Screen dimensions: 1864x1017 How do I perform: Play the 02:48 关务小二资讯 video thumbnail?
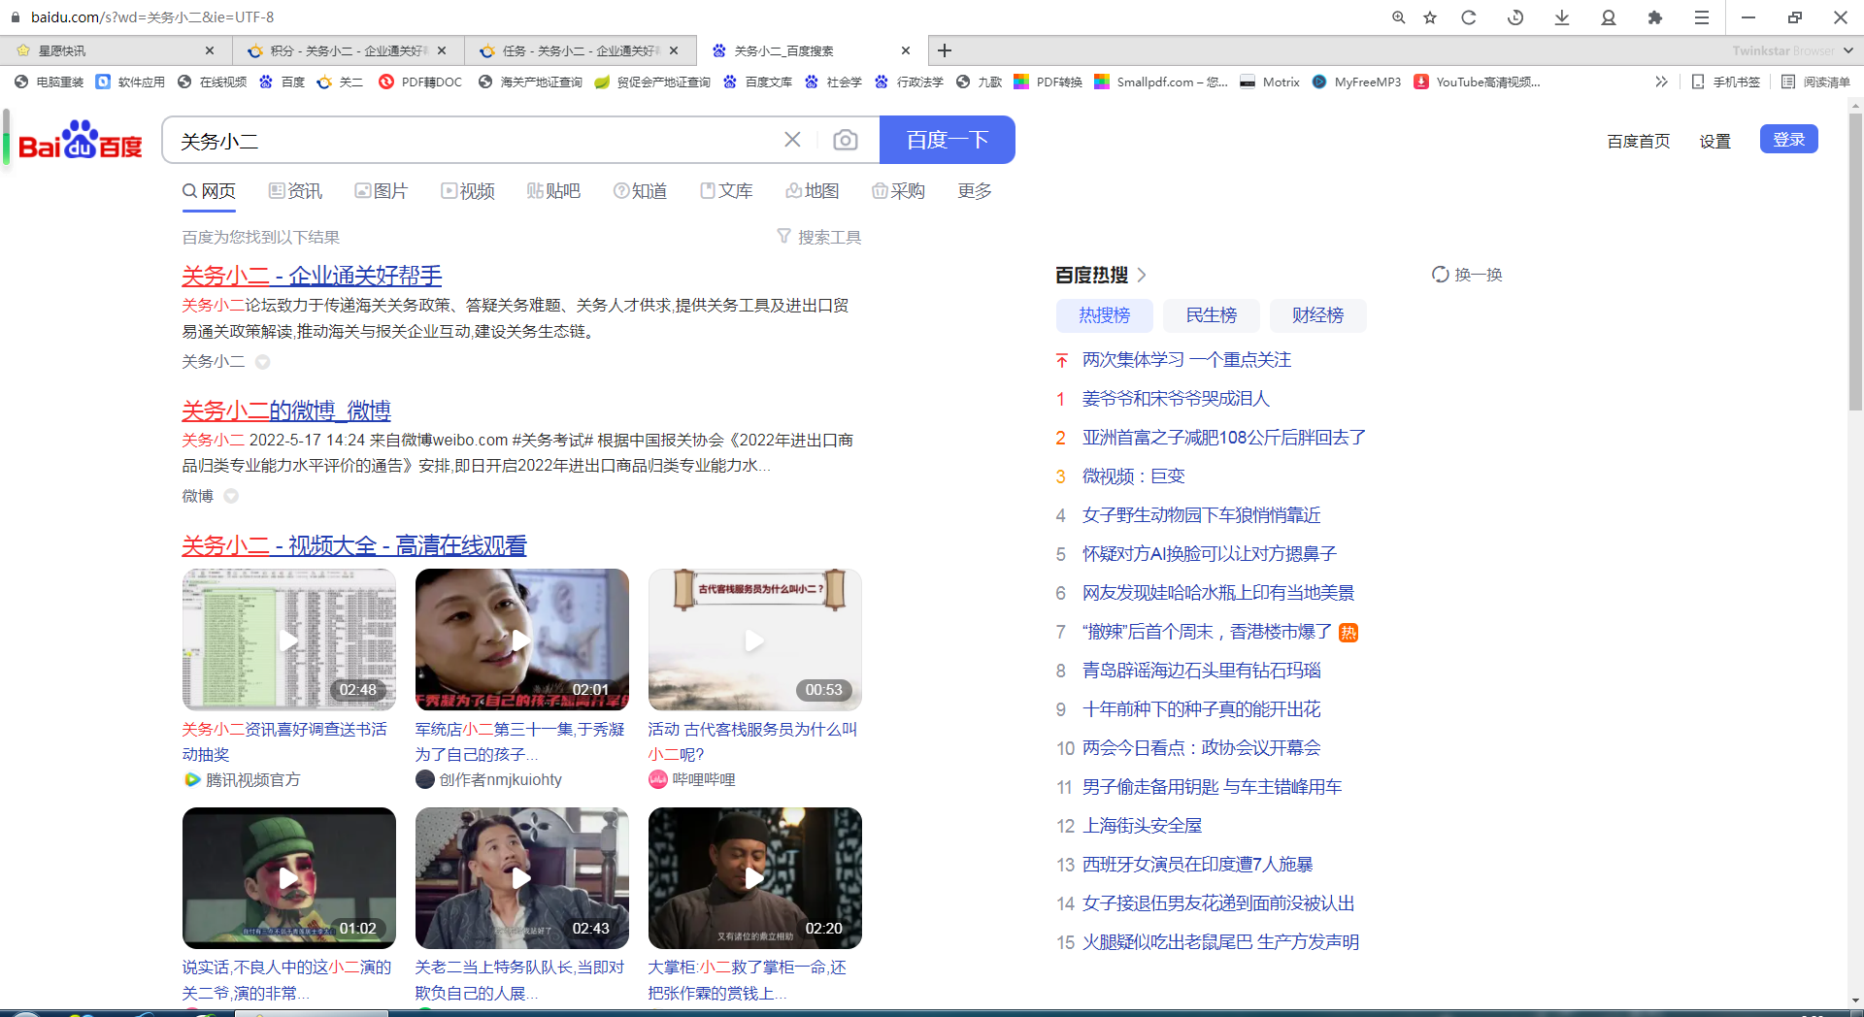pyautogui.click(x=289, y=640)
